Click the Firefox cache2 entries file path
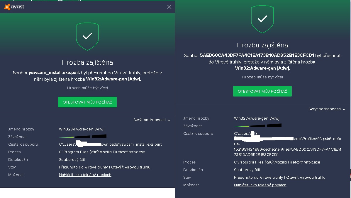Screen dimensions: 351x198 tap(287, 144)
